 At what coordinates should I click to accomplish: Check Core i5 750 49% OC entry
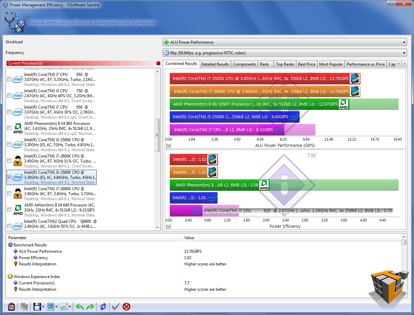point(9,96)
